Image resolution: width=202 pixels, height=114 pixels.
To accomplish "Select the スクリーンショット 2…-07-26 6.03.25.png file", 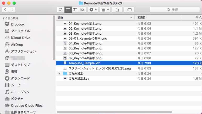I will tap(100, 68).
